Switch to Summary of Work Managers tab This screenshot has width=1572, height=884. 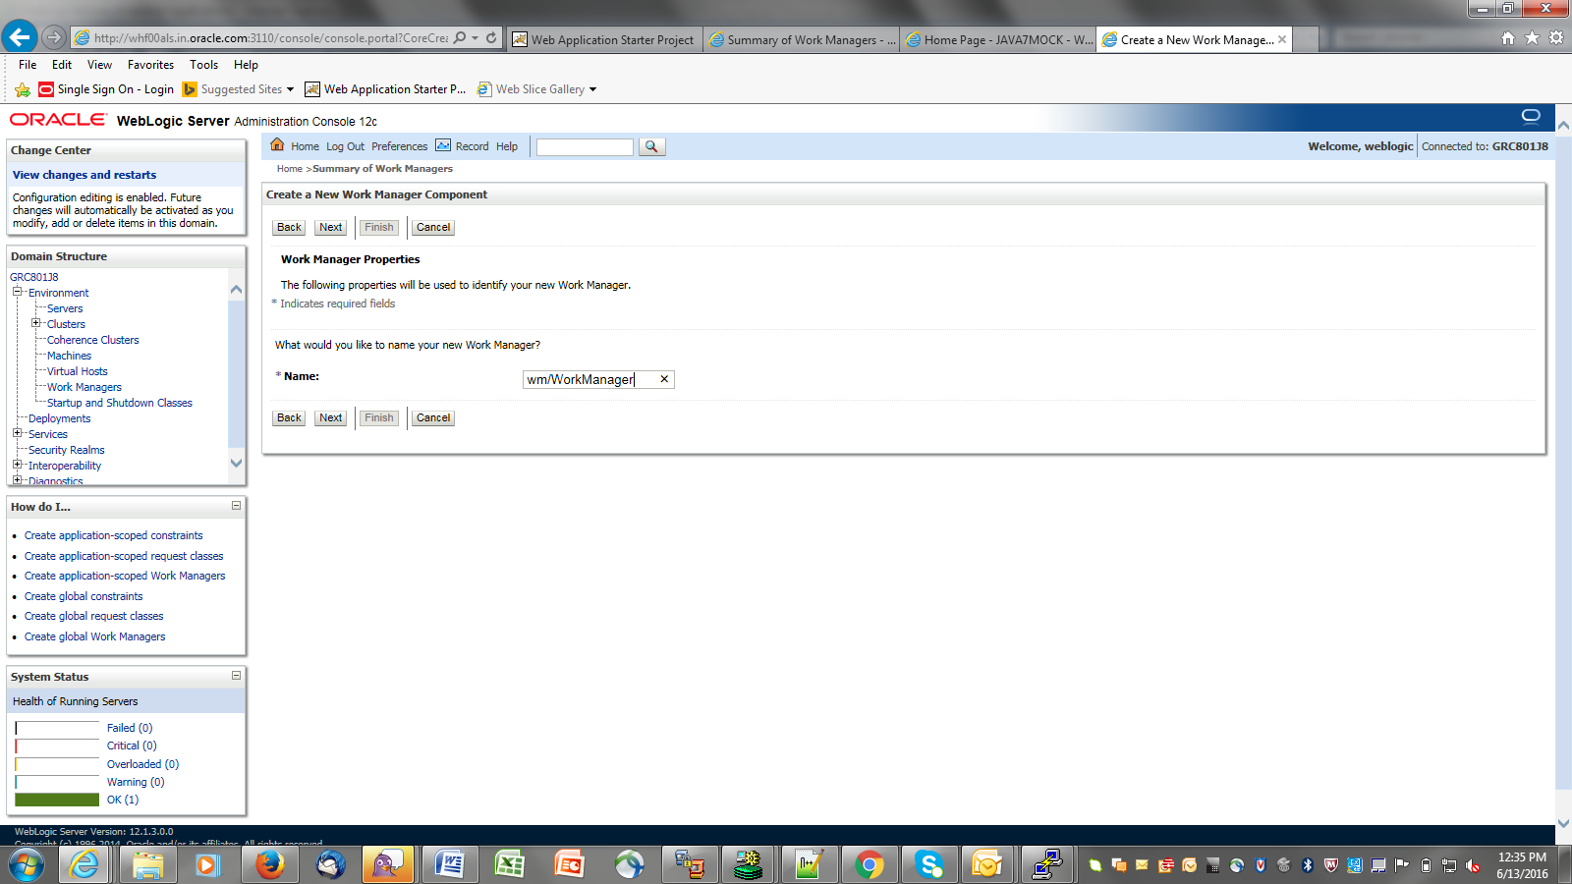[x=802, y=39]
